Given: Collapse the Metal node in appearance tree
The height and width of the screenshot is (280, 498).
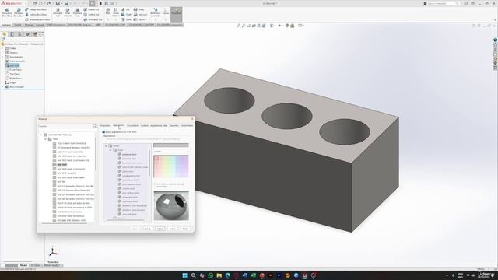Looking at the screenshot, I should coord(107,145).
